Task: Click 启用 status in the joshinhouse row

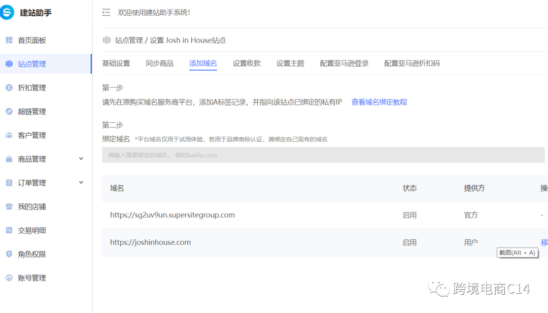Action: [x=409, y=243]
